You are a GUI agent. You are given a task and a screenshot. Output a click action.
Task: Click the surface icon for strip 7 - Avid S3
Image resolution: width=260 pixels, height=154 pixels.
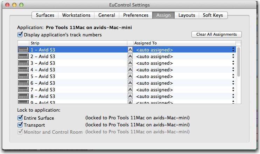point(23,90)
